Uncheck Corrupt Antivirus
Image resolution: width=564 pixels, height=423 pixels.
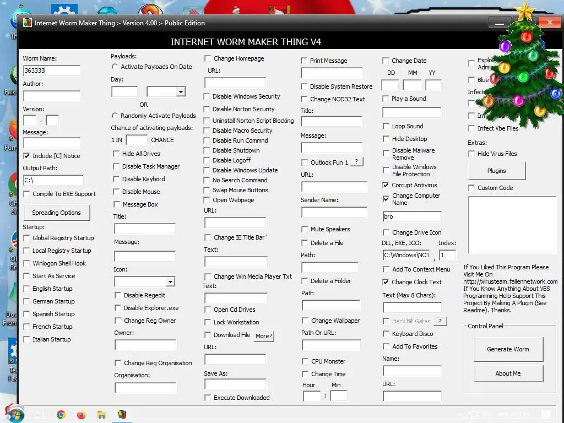click(386, 185)
